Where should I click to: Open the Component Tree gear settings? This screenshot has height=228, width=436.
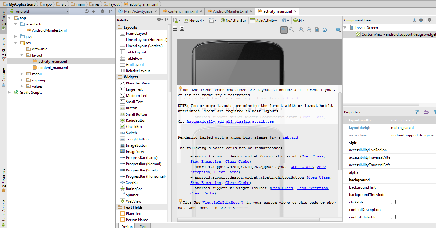[430, 20]
